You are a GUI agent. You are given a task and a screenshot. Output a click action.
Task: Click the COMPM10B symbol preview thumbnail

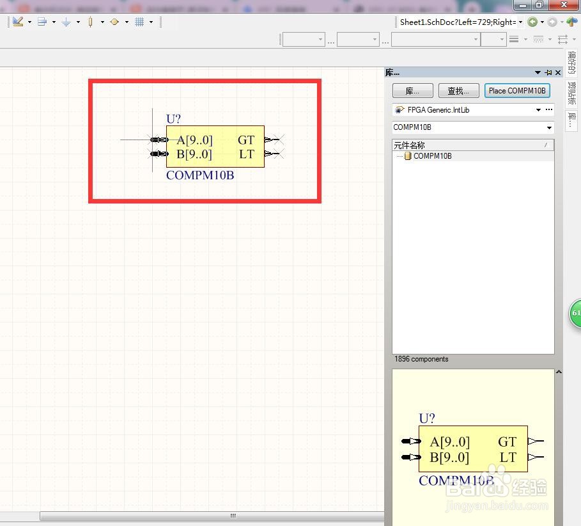coord(473,450)
